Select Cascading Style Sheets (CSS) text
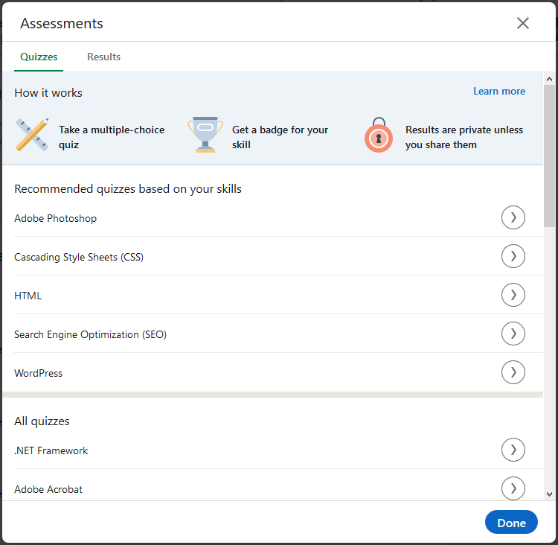558x545 pixels. click(x=79, y=257)
